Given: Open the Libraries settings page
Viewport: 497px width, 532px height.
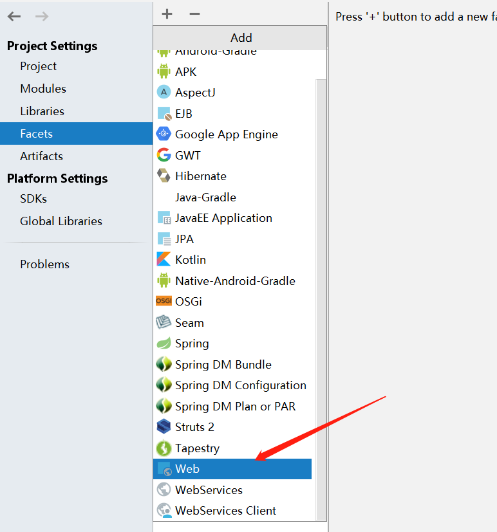Looking at the screenshot, I should coord(42,111).
